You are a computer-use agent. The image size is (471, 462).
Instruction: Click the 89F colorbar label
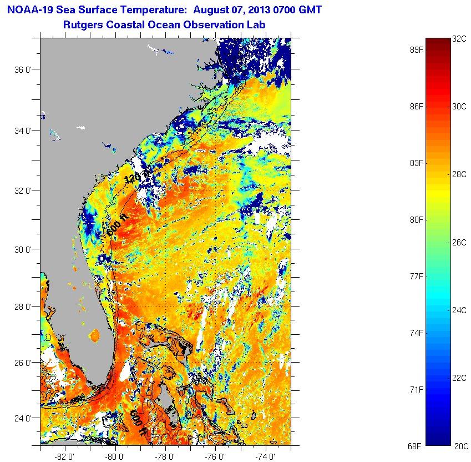(x=416, y=50)
